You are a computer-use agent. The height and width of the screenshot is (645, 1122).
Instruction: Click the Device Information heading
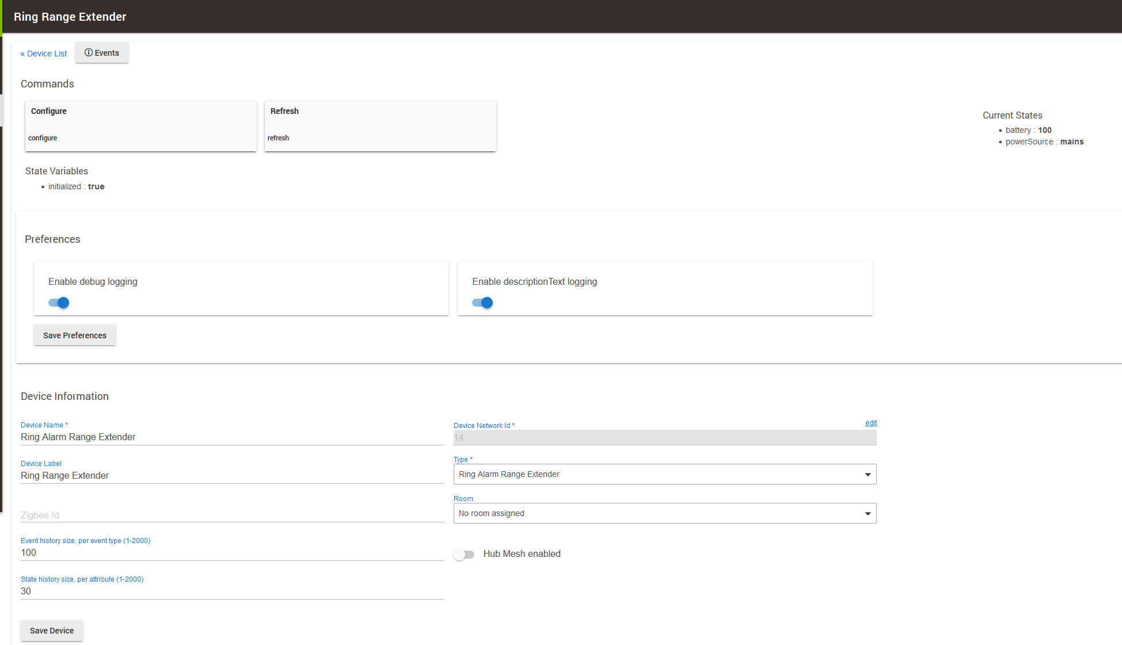click(64, 396)
